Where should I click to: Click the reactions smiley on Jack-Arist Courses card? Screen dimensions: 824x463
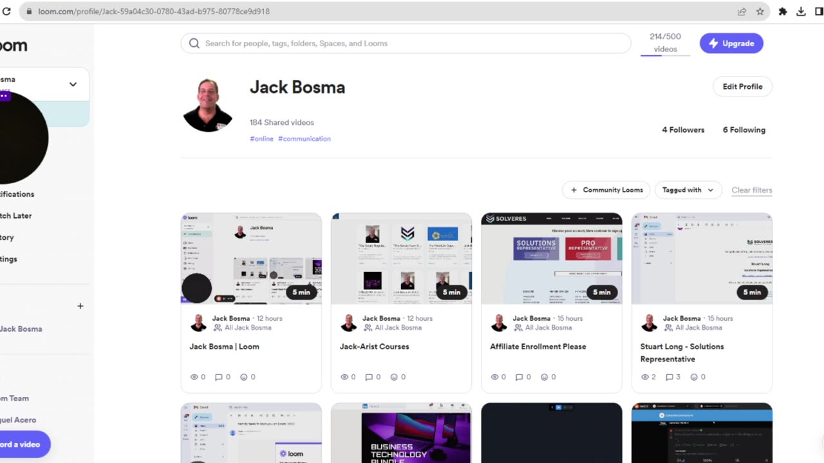coord(394,377)
